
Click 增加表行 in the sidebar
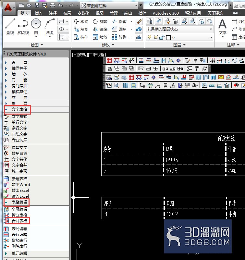(19, 241)
